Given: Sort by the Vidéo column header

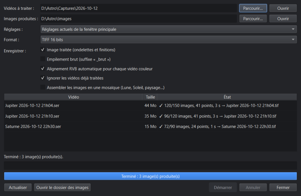Looking at the screenshot, I should [x=73, y=97].
